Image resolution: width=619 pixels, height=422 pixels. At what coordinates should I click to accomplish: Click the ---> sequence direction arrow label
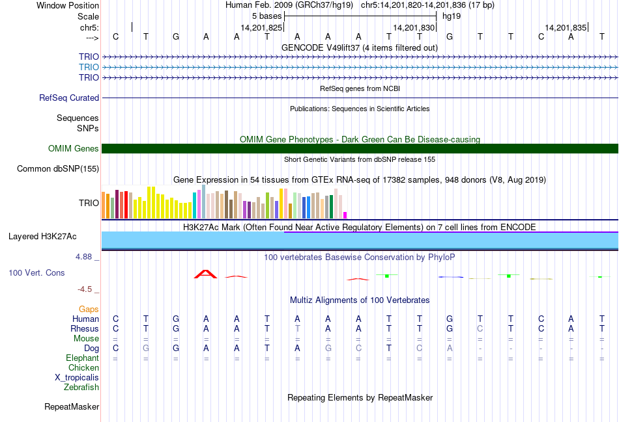[92, 38]
